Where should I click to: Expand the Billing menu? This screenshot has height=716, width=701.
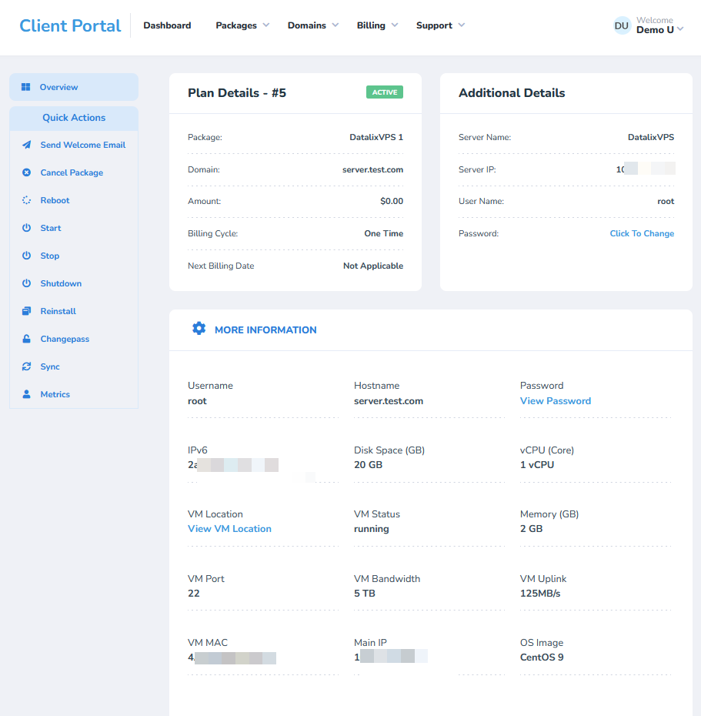tap(377, 25)
